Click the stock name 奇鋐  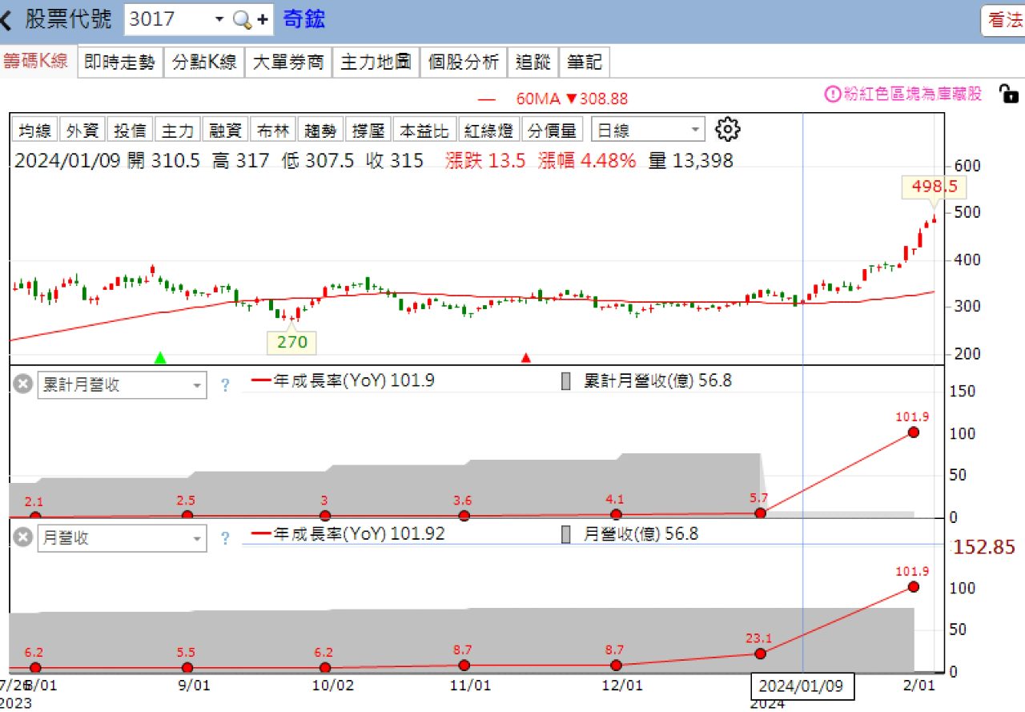point(304,19)
